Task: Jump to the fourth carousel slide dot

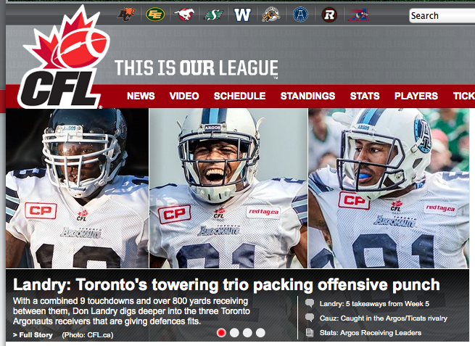Action: tap(260, 333)
